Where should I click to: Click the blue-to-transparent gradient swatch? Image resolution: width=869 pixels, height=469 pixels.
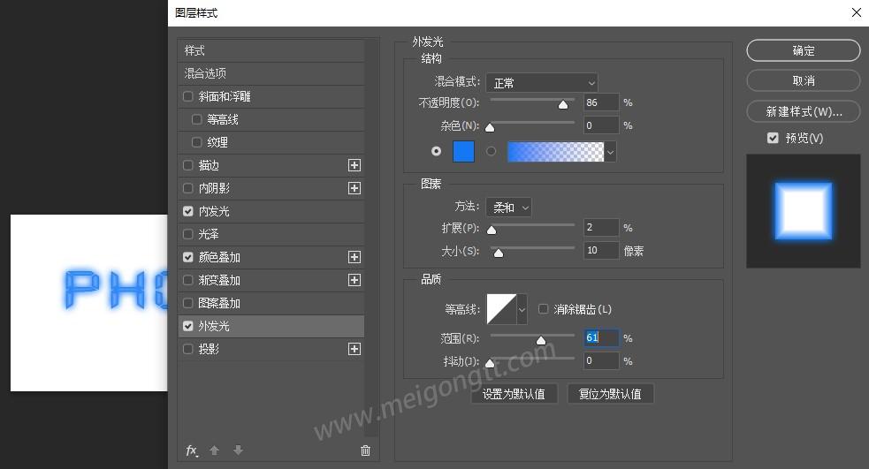point(555,152)
